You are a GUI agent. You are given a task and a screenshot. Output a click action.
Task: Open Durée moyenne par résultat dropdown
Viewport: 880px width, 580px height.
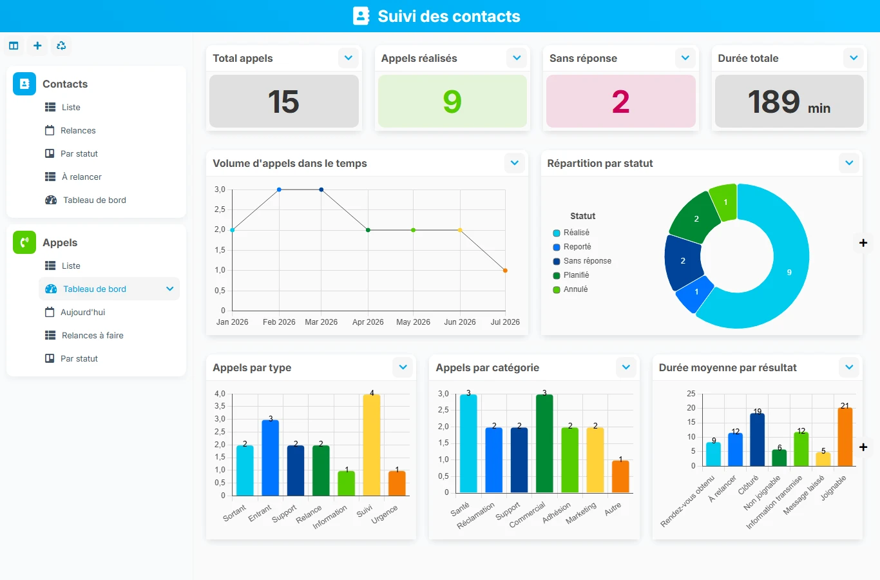click(x=849, y=367)
